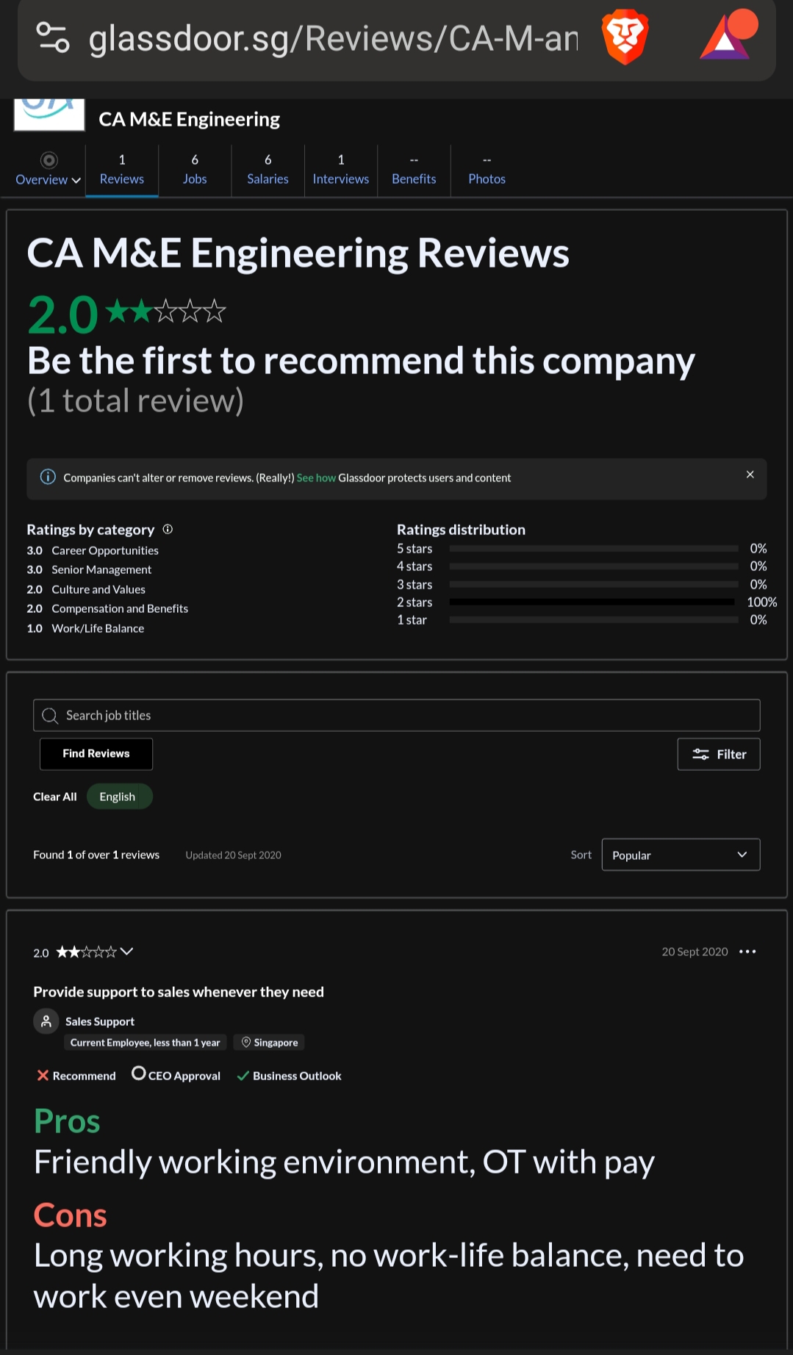Click the 'Current Employee, less than 1 year' tag
Viewport: 793px width, 1355px height.
coord(145,1043)
